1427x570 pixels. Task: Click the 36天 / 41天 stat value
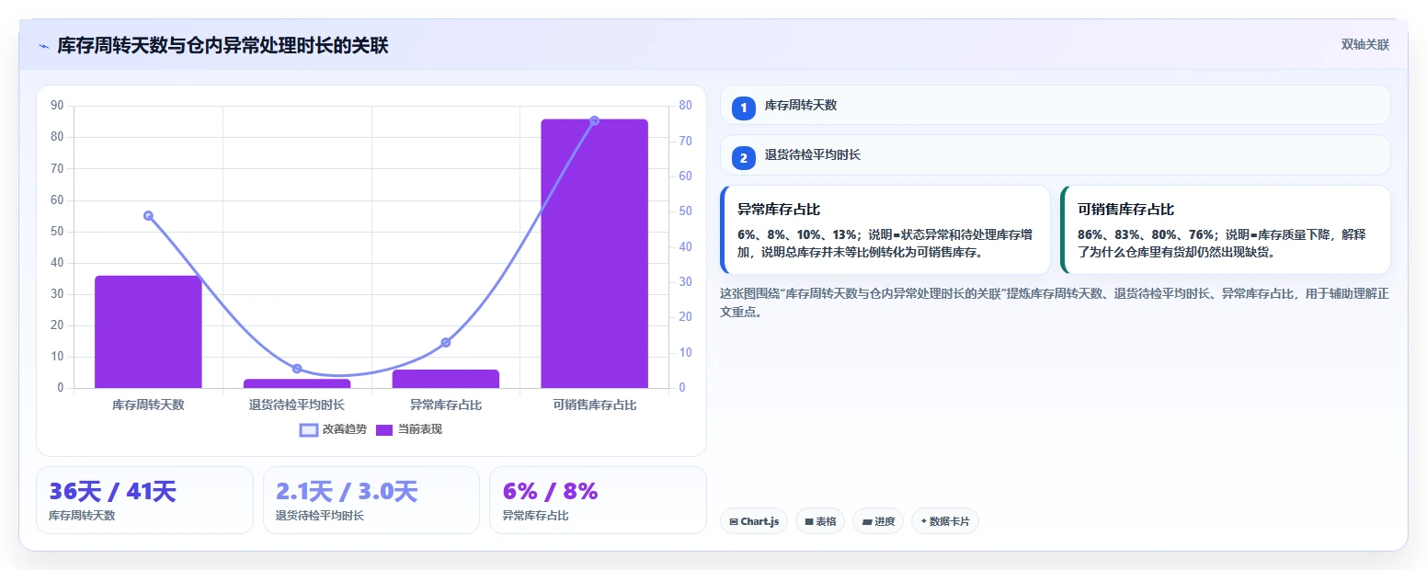[x=112, y=492]
